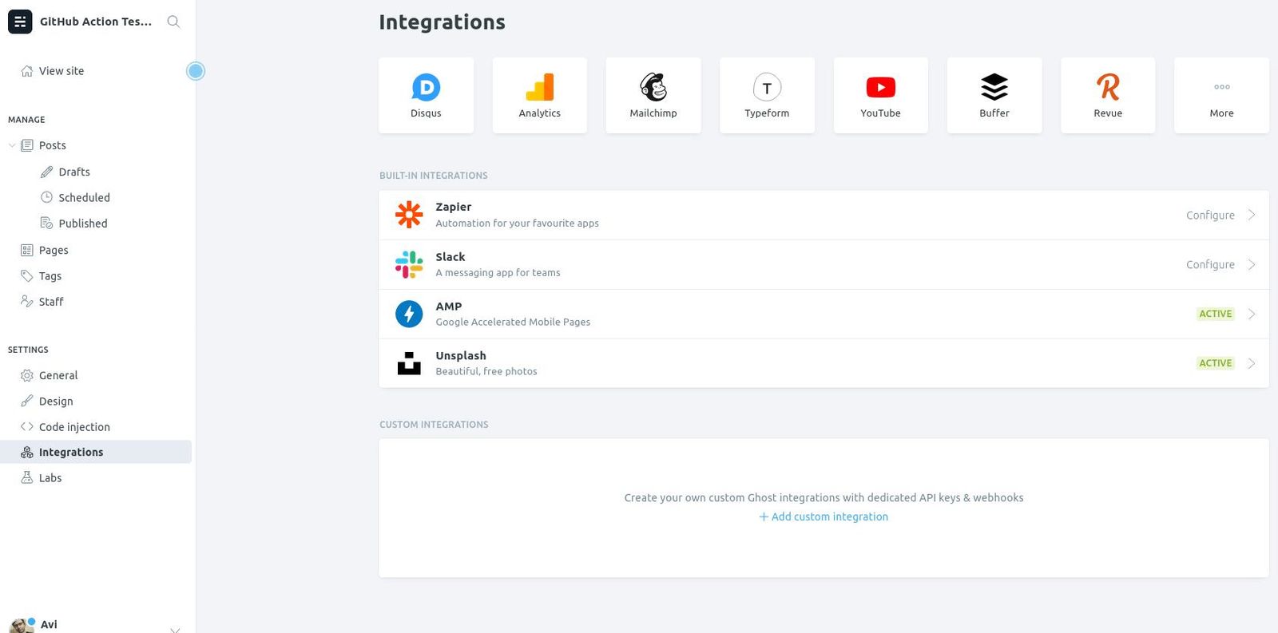Open Slack integration details via its chevron
The image size is (1278, 633).
pos(1251,264)
